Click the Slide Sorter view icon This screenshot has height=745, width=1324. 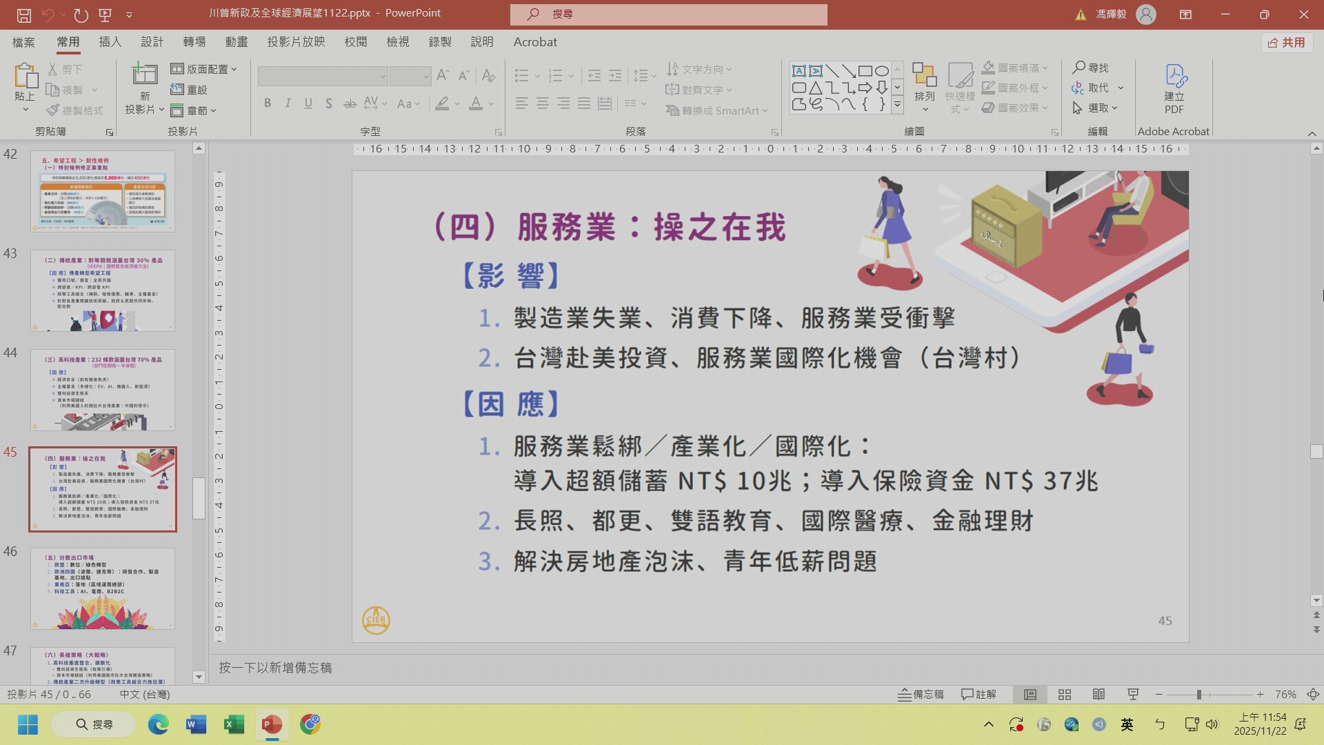click(1064, 695)
